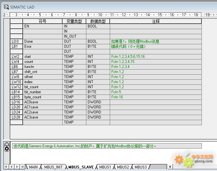The image size is (217, 171).
Task: Open the MBUS2 tab
Action: (x=123, y=167)
